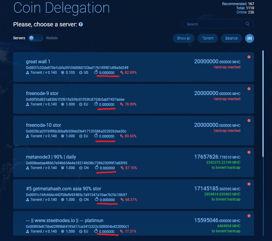Viewport: 272px width, 241px height.
Task: Open #5 getmetahash.com asia 90% stor
Action: pyautogui.click(x=134, y=194)
